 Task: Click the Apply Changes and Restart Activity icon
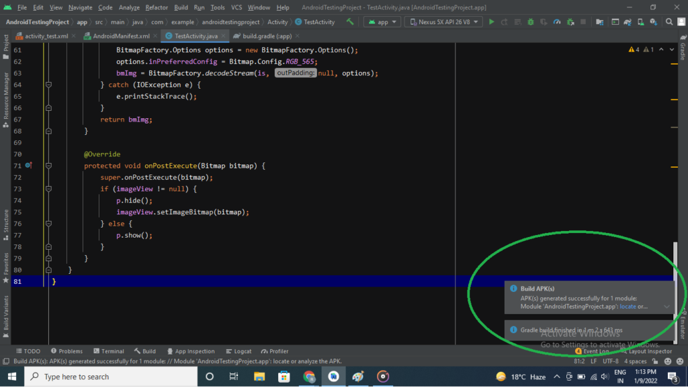point(505,21)
